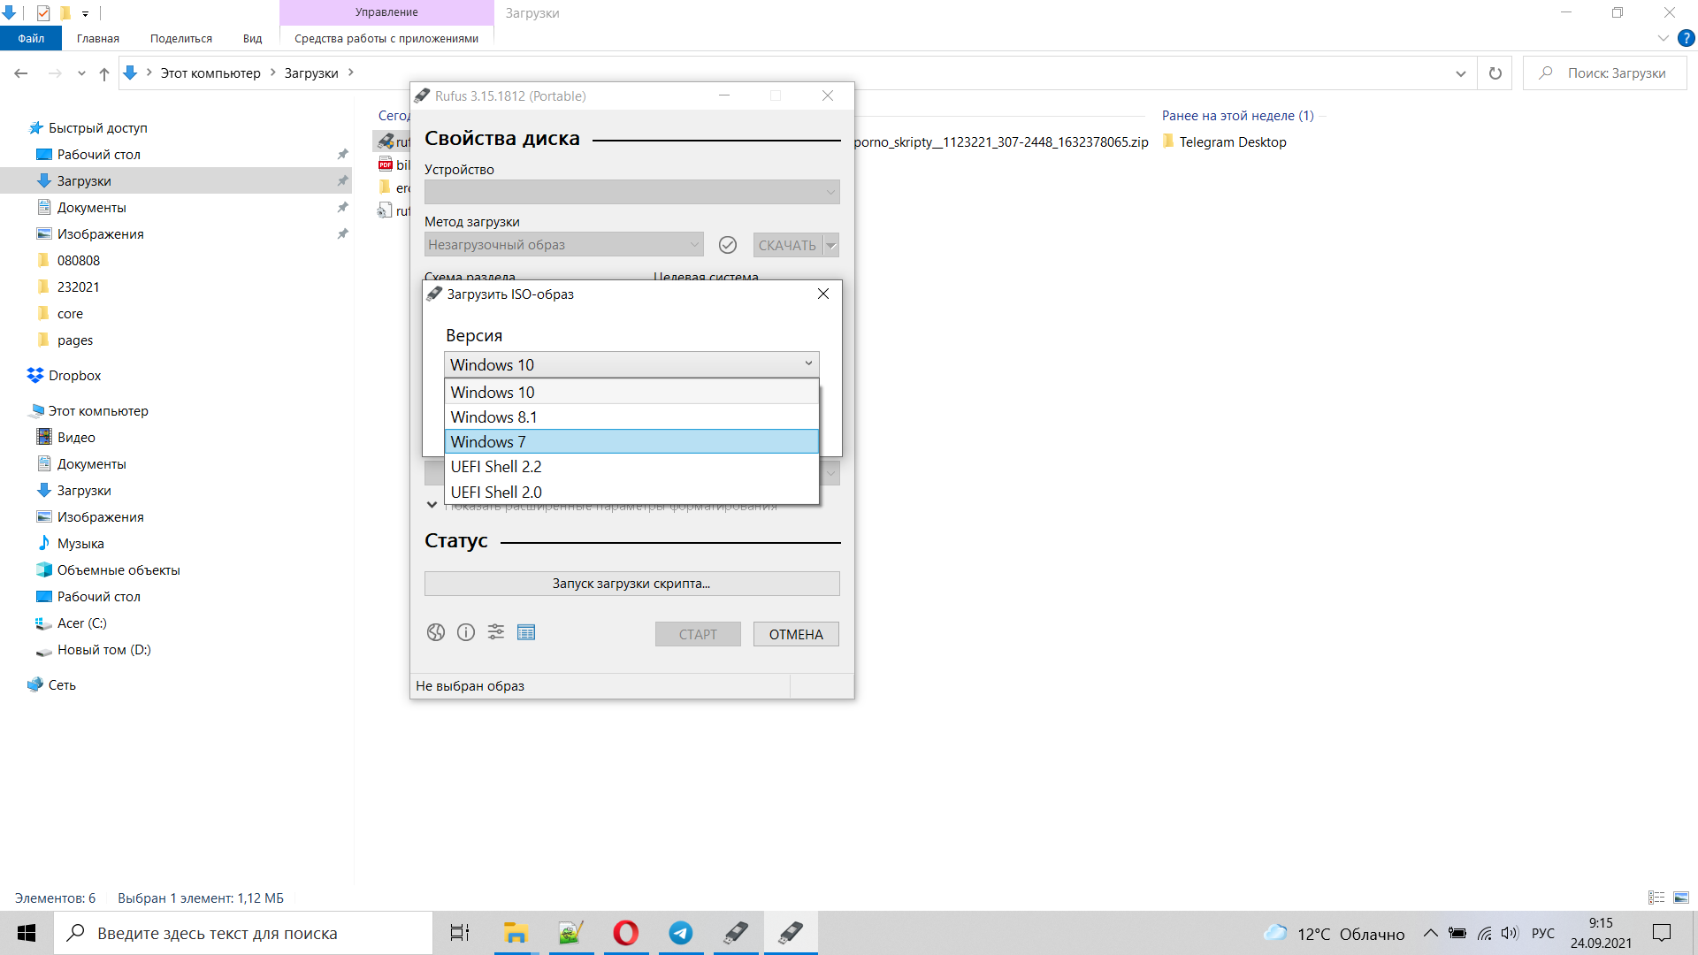
Task: Switch to details list view
Action: 1656,898
